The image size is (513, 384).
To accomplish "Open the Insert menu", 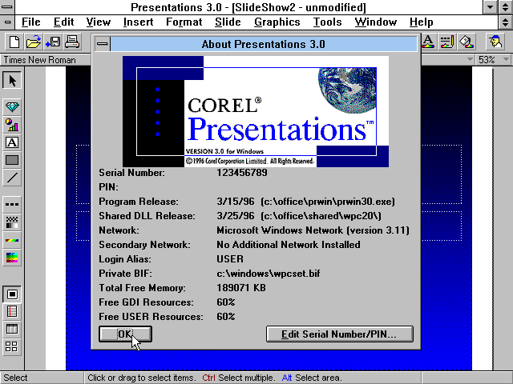I will coord(138,22).
